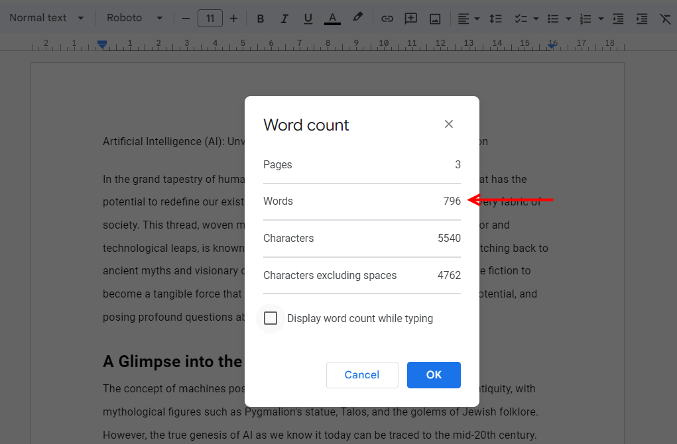The height and width of the screenshot is (444, 677).
Task: Cancel the Word count dialog
Action: point(362,375)
